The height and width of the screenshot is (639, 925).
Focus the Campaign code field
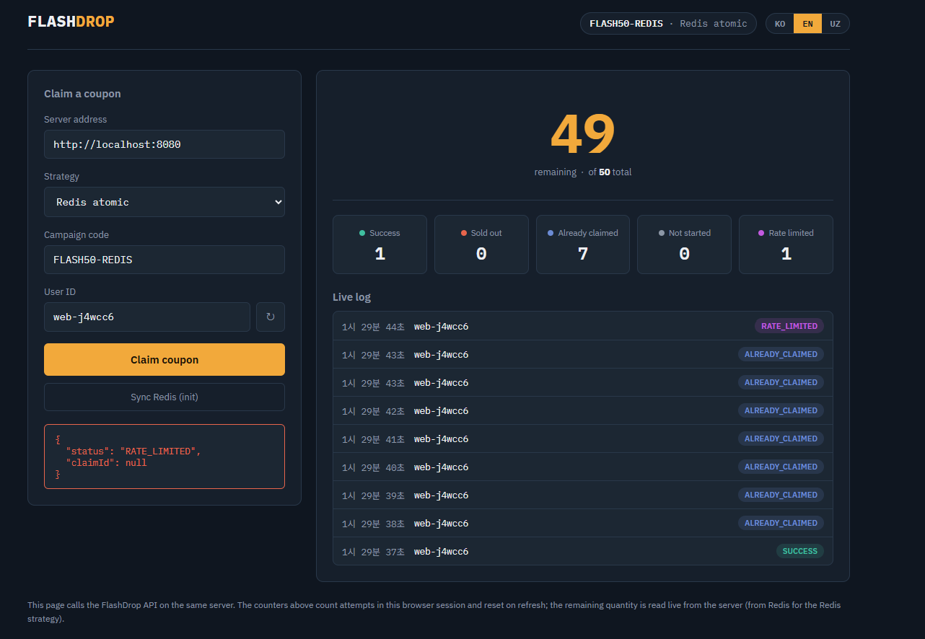click(x=165, y=260)
